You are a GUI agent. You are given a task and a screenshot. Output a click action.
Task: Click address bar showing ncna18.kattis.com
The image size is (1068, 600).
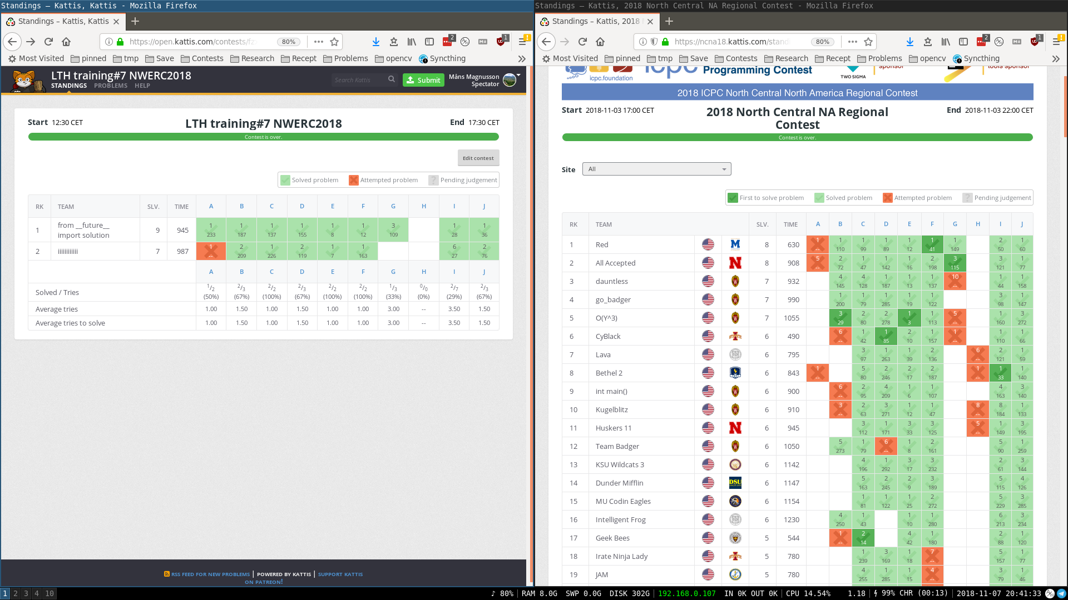pos(731,42)
